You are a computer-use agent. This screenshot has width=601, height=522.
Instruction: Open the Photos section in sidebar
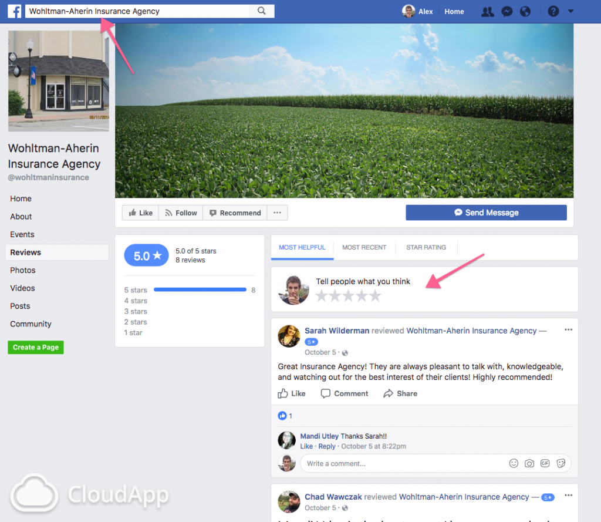[x=23, y=271]
